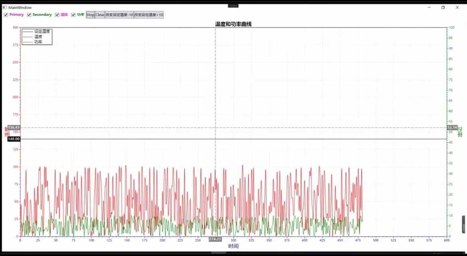The width and height of the screenshot is (467, 256).
Task: Minimize the MainWindow window
Action: click(429, 8)
